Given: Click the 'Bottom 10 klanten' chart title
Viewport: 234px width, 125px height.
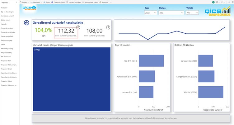Looking at the screenshot, I should point(184,45).
